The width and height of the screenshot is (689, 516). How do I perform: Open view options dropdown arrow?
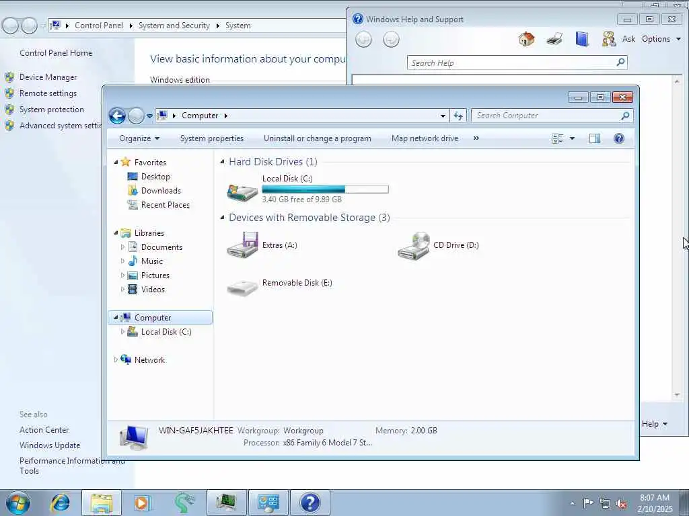(572, 138)
